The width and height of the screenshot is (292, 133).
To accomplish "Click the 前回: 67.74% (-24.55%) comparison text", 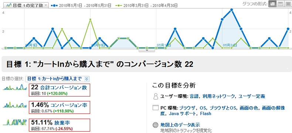I will (x=52, y=128).
